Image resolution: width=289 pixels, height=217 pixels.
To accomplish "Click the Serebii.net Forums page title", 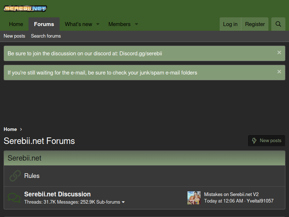I will tap(39, 141).
